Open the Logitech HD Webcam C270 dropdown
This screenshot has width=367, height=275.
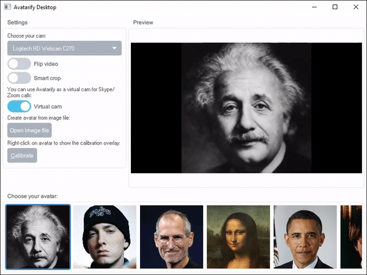click(64, 48)
